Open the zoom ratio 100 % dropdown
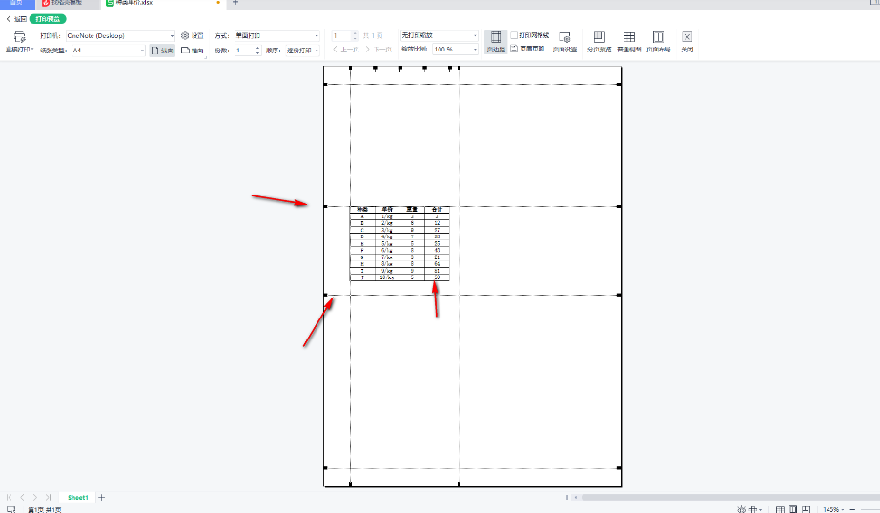Image resolution: width=880 pixels, height=513 pixels. [455, 50]
